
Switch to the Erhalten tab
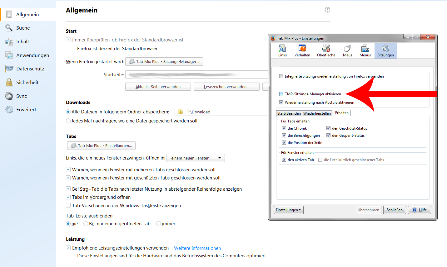[x=342, y=113]
